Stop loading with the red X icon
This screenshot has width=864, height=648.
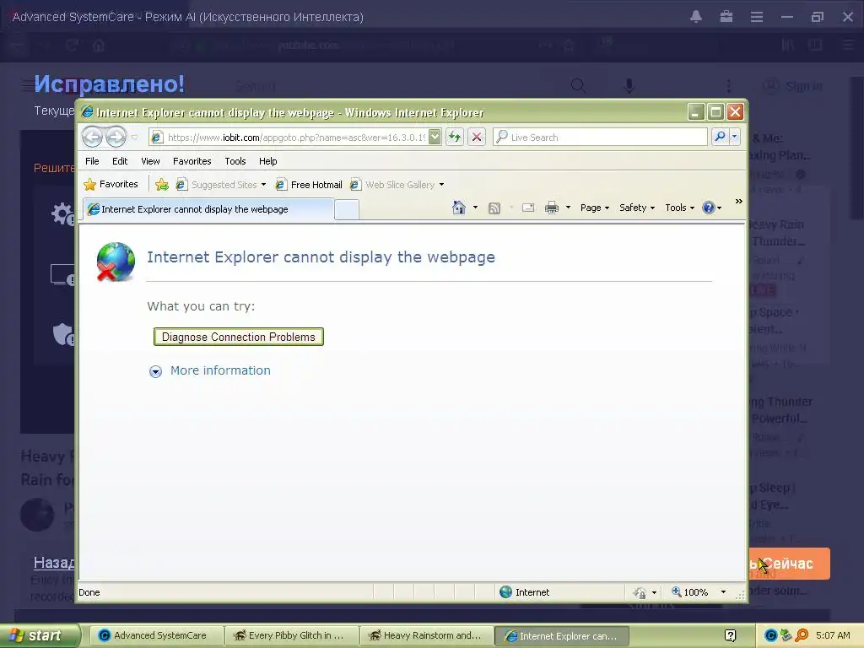(x=477, y=137)
